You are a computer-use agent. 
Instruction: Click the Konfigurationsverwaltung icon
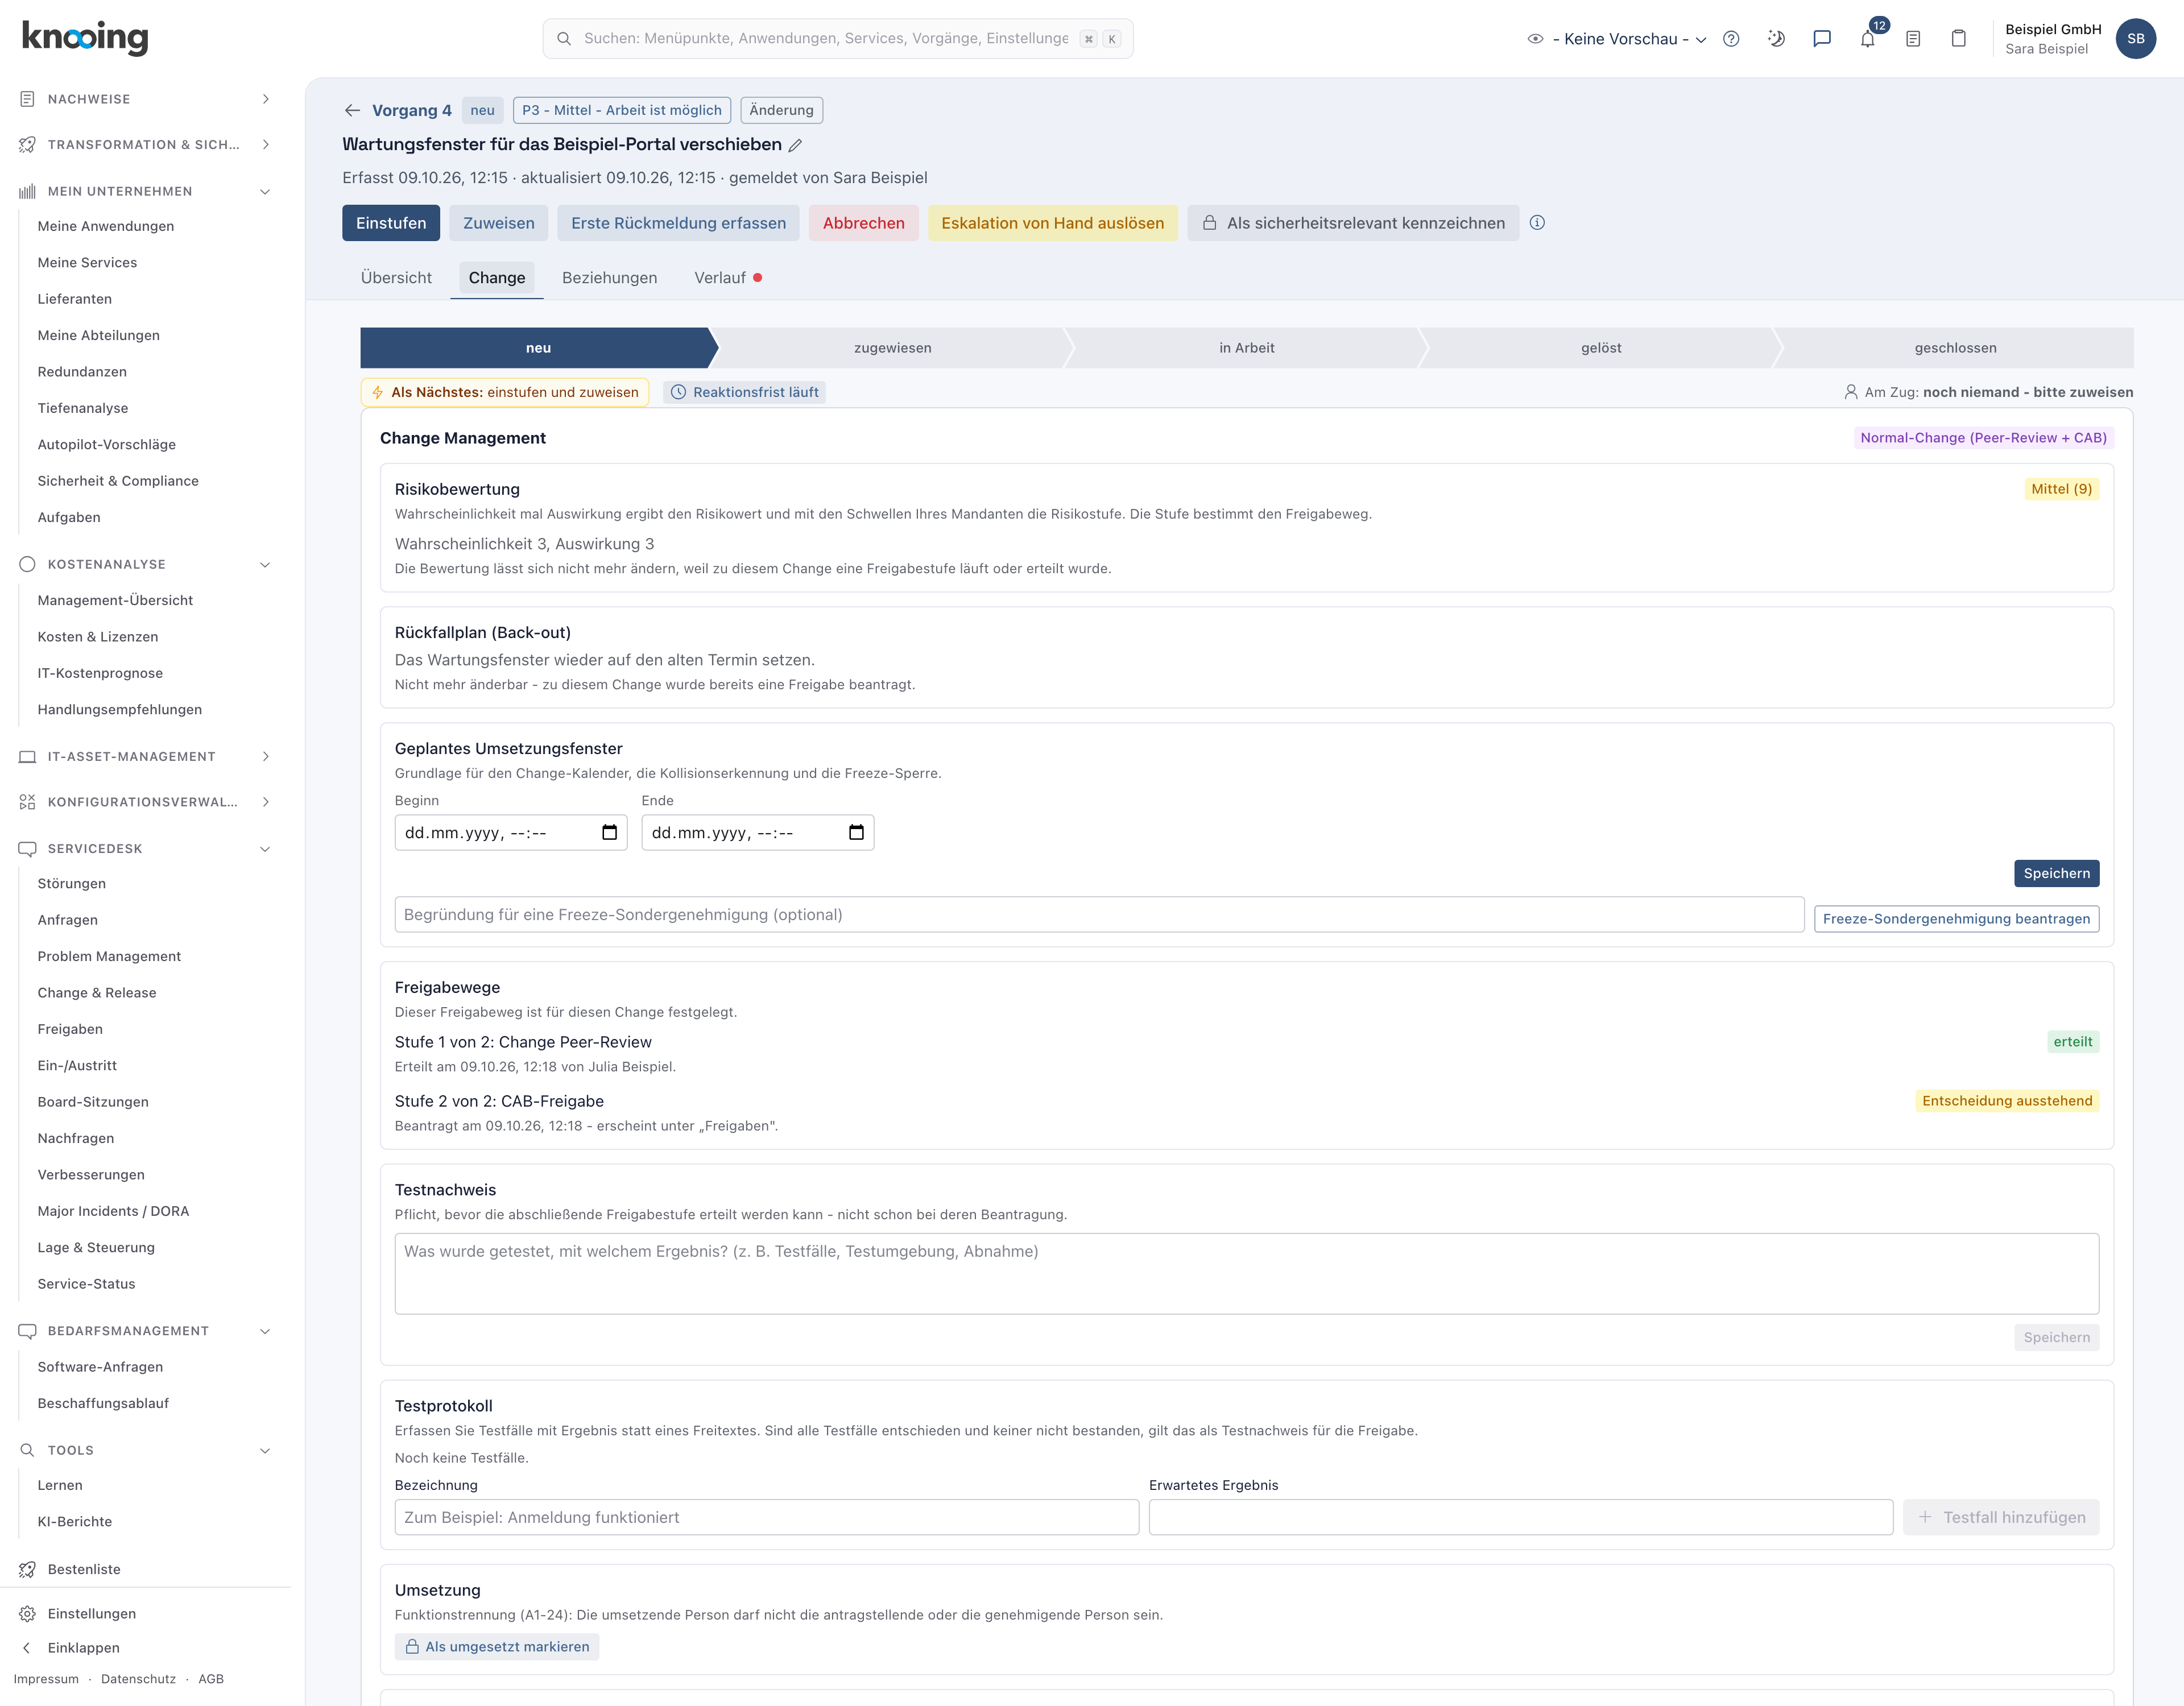pyautogui.click(x=27, y=802)
